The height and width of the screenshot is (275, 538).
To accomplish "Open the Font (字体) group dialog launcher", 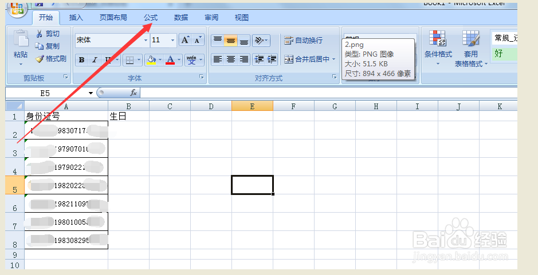I will 202,77.
